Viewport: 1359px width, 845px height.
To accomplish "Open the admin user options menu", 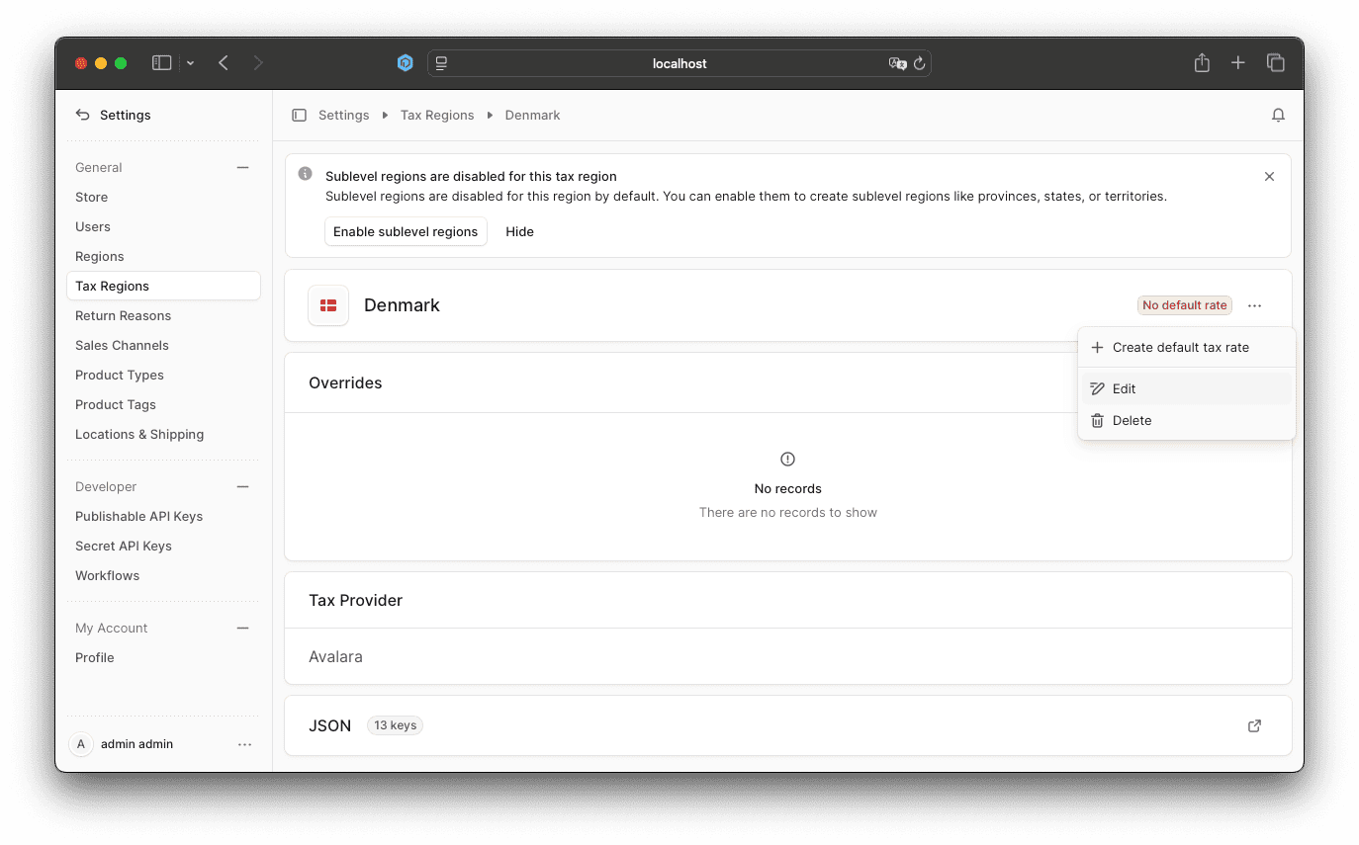I will [x=244, y=744].
